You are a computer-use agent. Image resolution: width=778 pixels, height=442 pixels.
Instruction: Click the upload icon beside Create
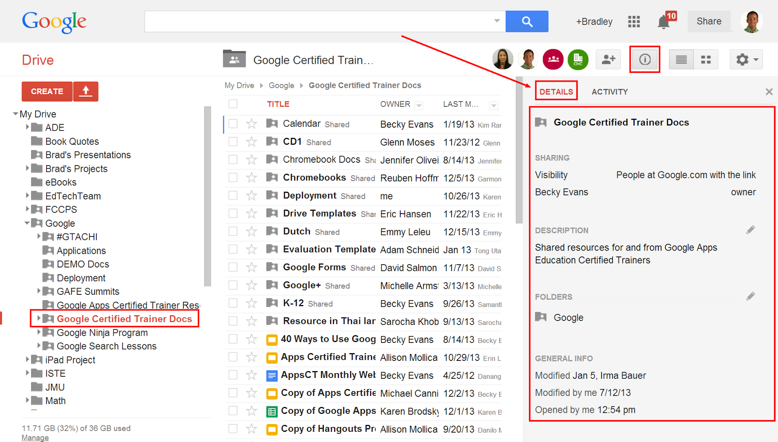(86, 91)
